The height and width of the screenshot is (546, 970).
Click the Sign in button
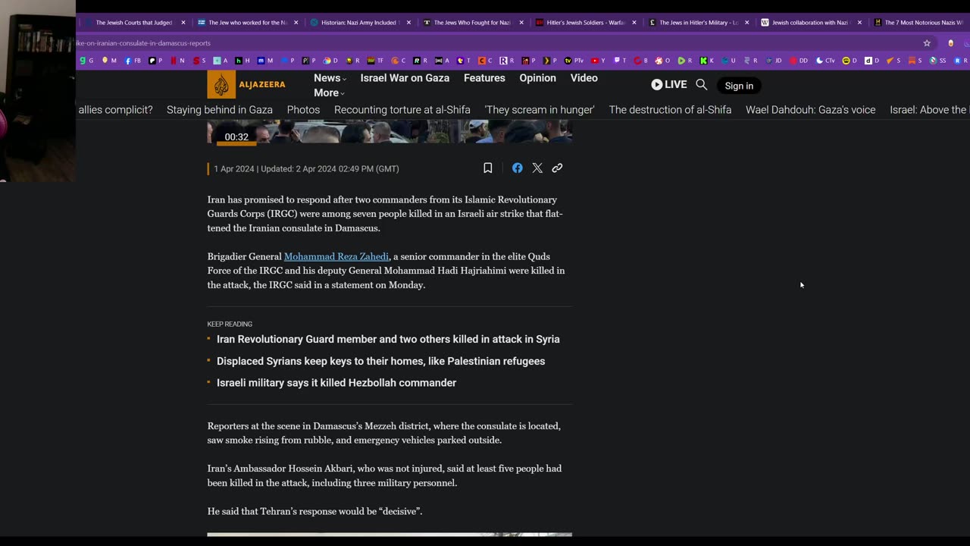(739, 86)
